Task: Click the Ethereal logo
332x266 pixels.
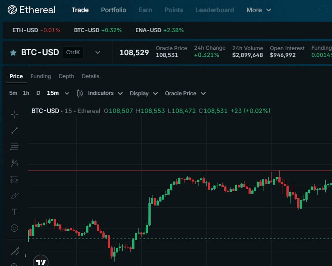Action: pos(31,10)
